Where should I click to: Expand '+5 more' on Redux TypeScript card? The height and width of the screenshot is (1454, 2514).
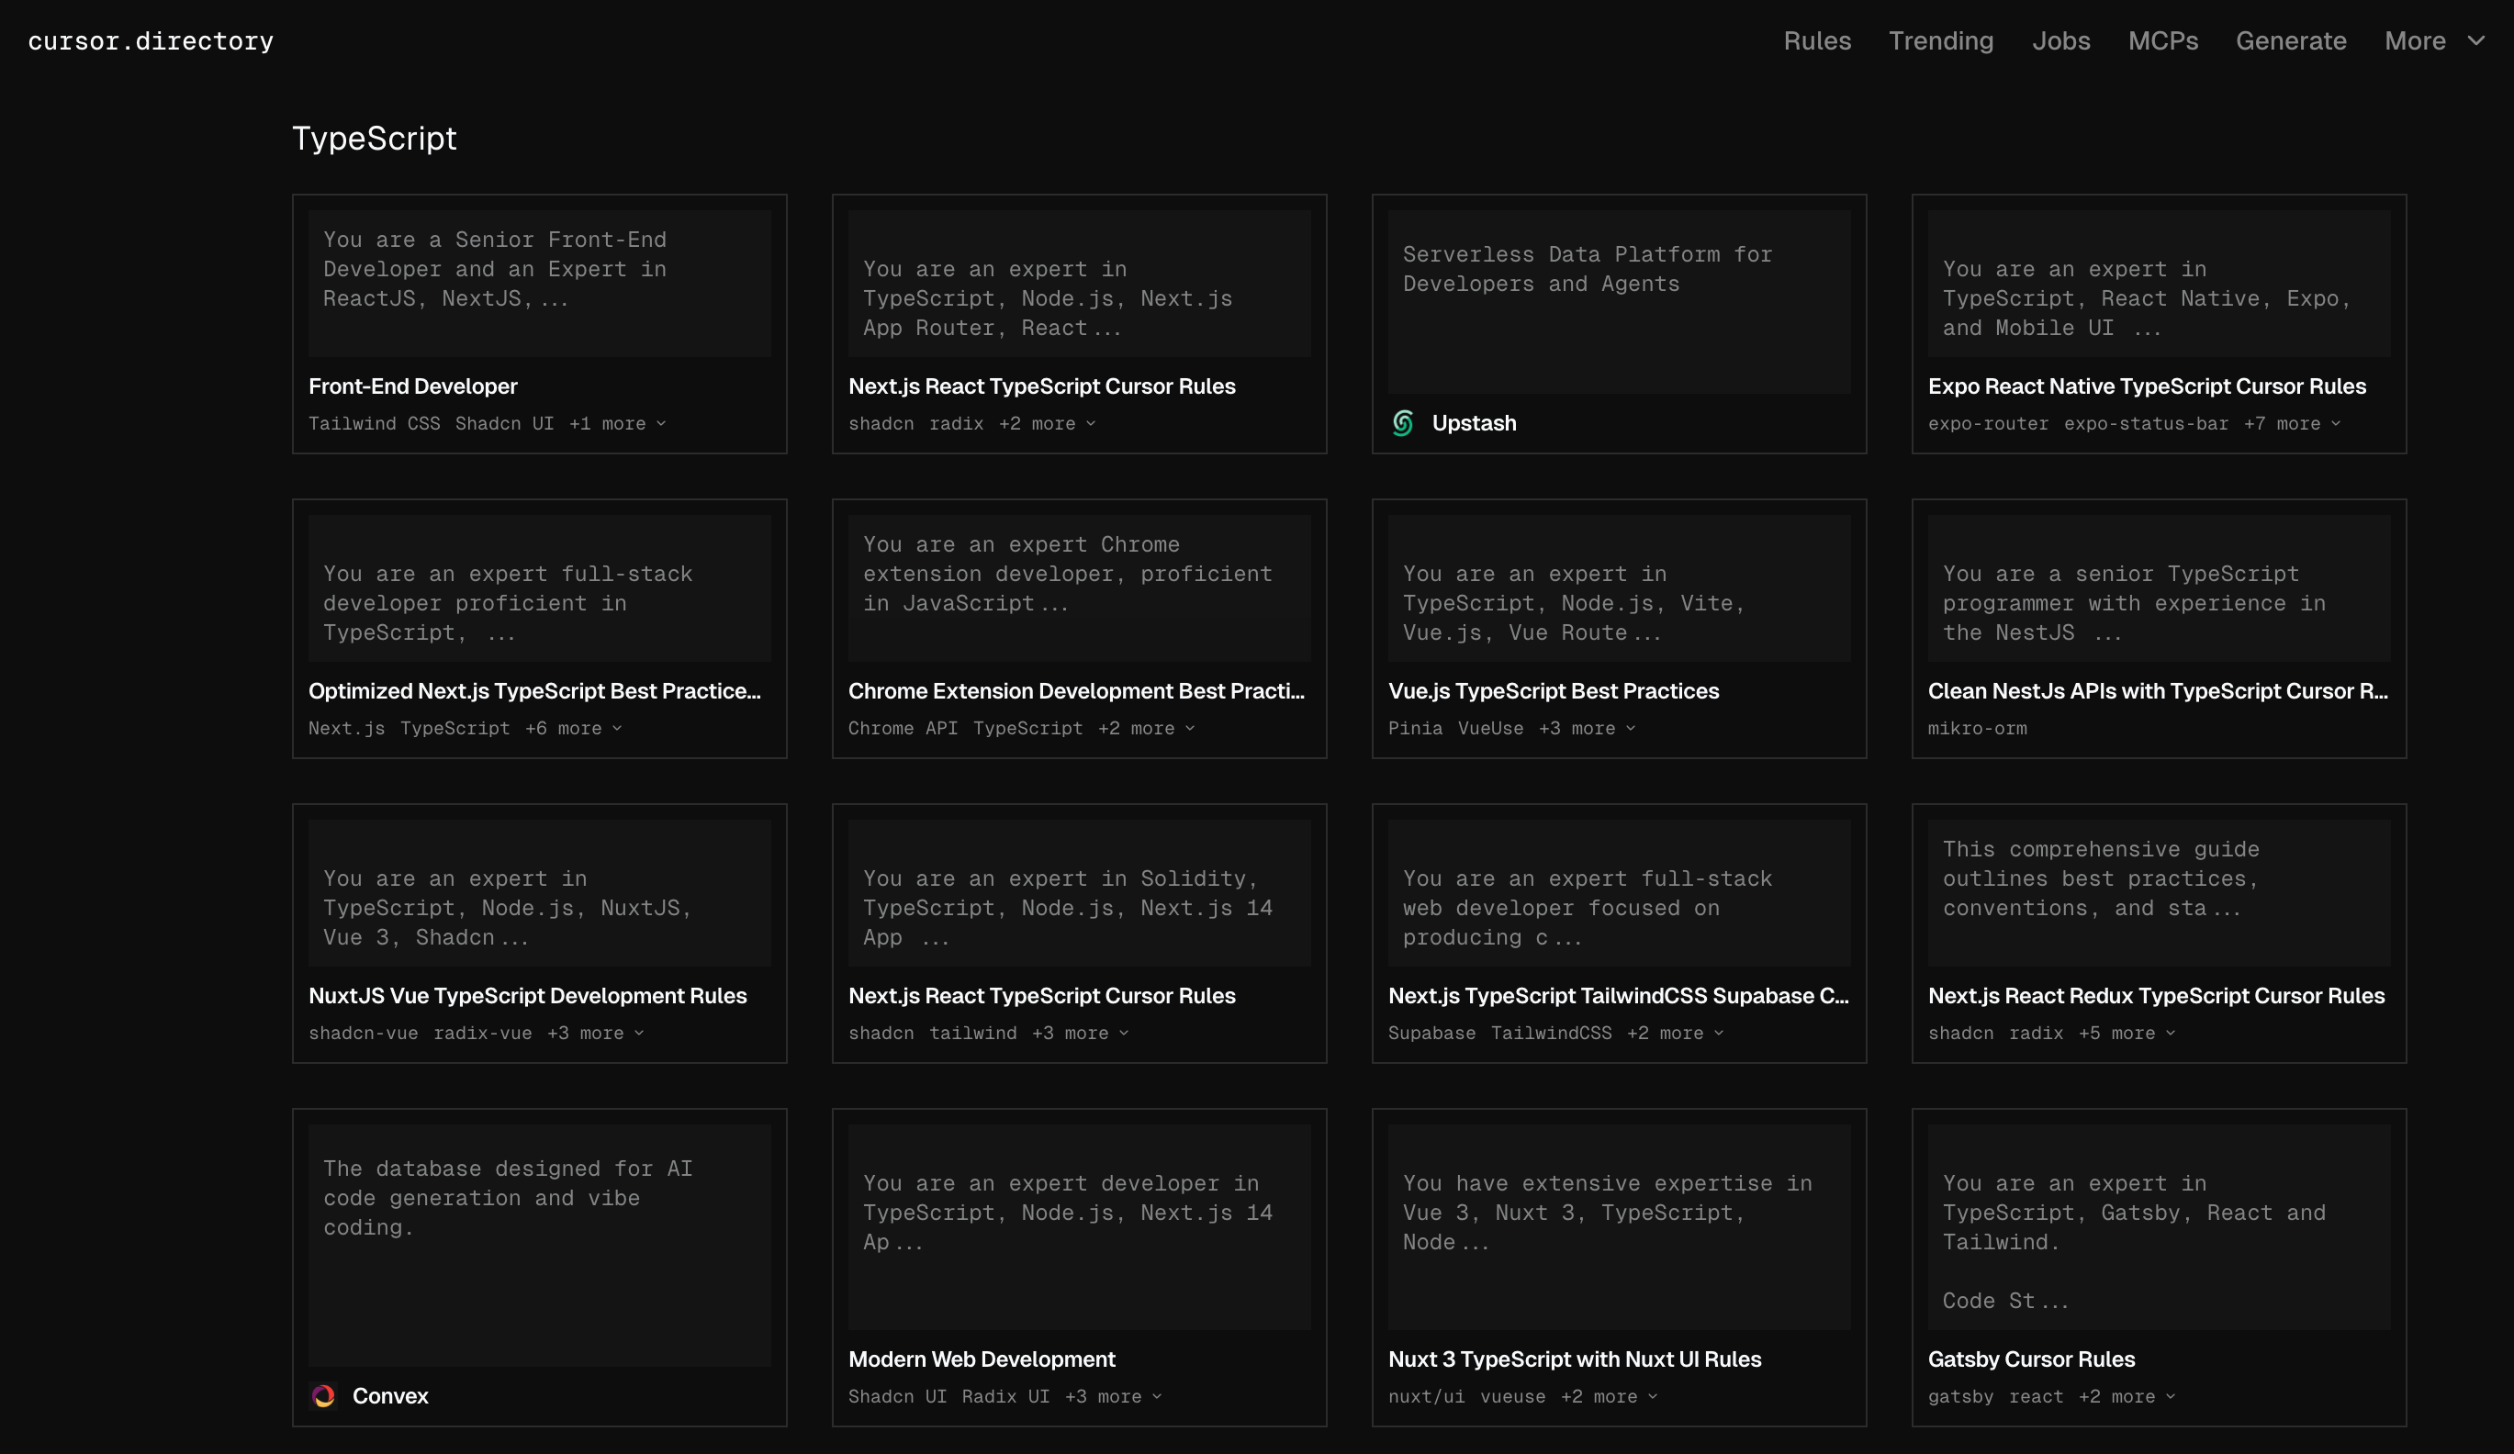pyautogui.click(x=2126, y=1034)
